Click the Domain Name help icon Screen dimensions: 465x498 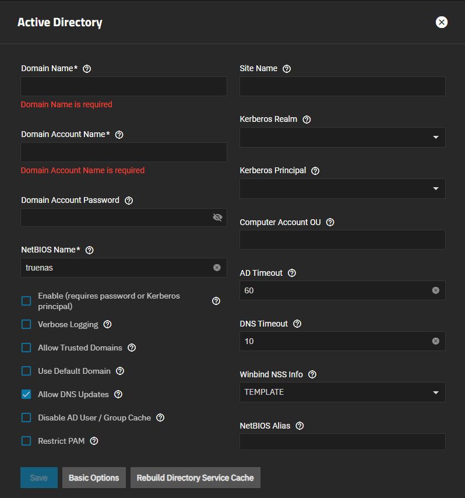[x=87, y=69]
